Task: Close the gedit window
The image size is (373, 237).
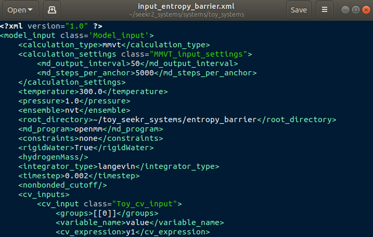Action: tap(366, 10)
